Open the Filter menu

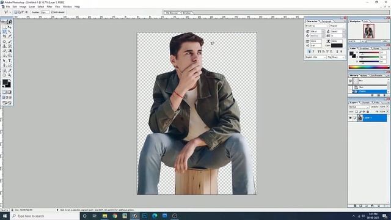(49, 7)
